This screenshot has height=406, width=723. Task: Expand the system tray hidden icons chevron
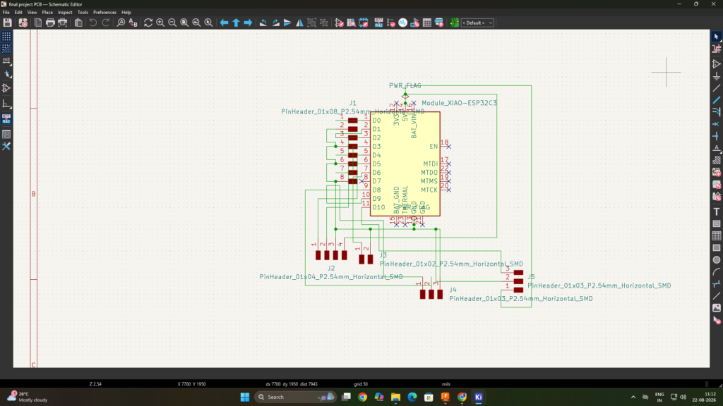pyautogui.click(x=633, y=397)
